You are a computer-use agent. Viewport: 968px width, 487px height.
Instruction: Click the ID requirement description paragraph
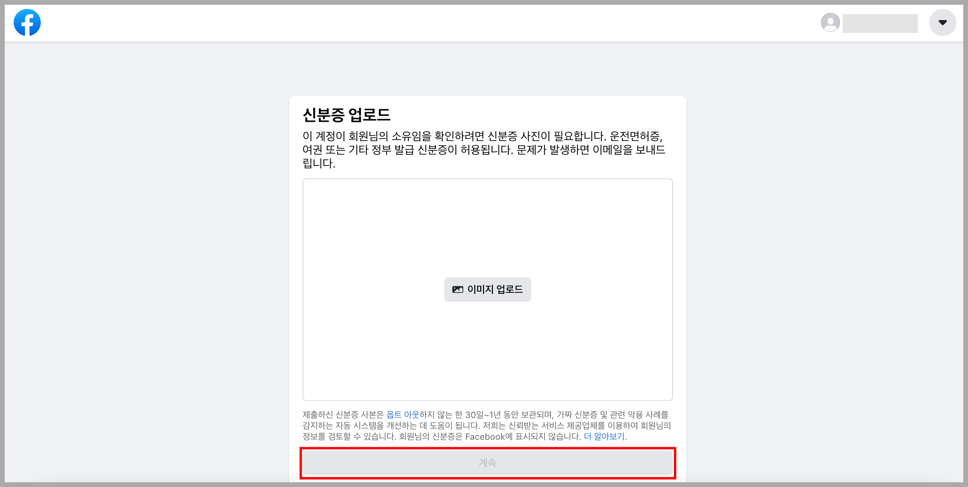point(484,150)
